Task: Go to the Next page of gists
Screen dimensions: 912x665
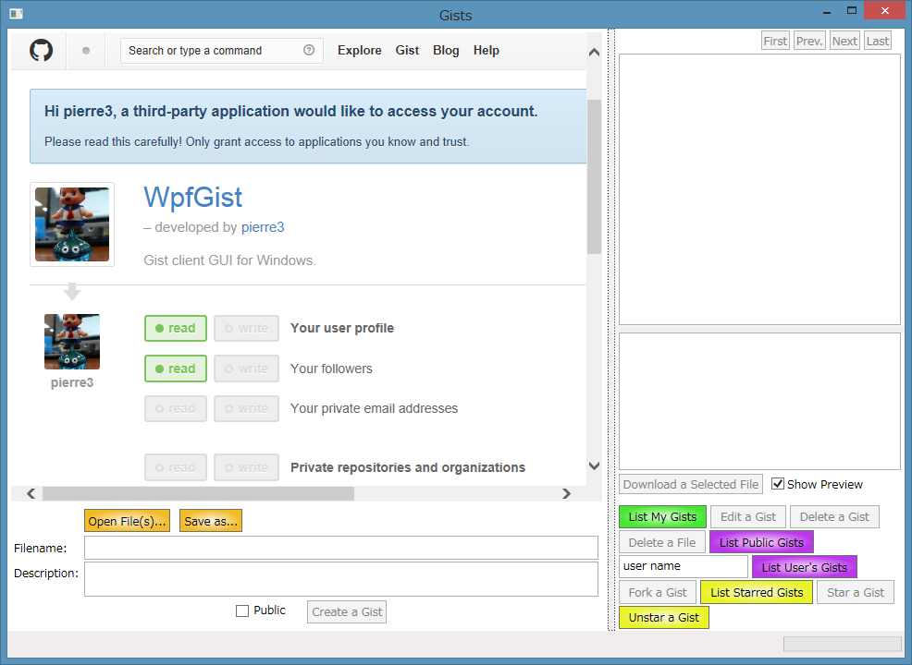Action: [844, 42]
